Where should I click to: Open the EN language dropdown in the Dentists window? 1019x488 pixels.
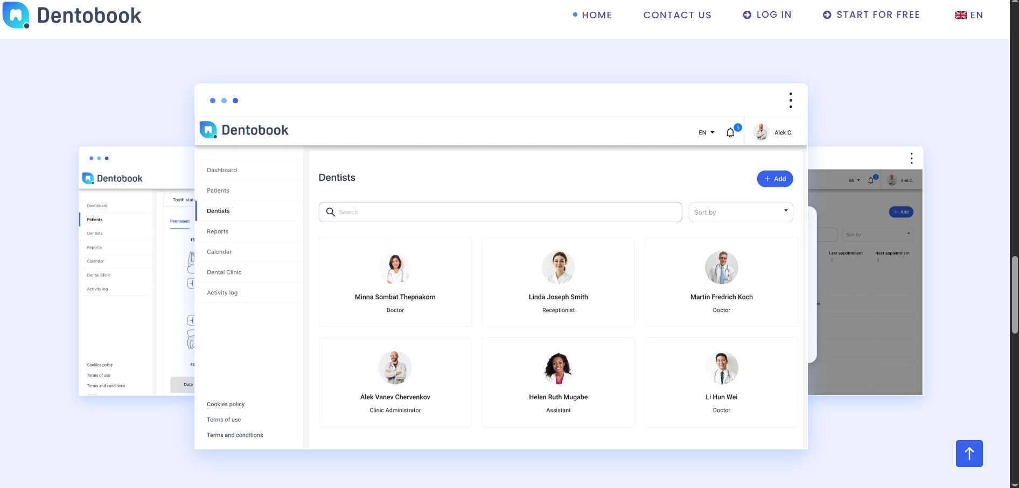(707, 132)
